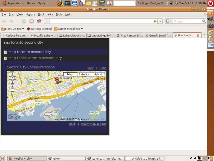Open the History menu

[30, 14]
